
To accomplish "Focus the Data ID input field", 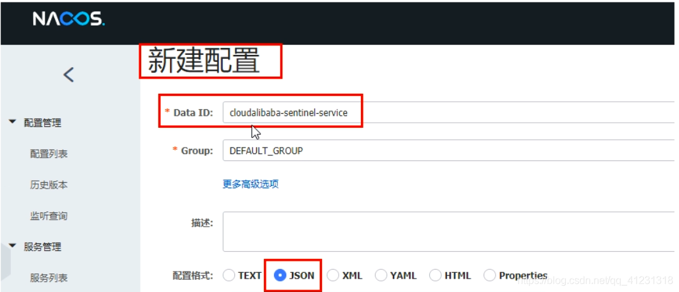I will [448, 112].
